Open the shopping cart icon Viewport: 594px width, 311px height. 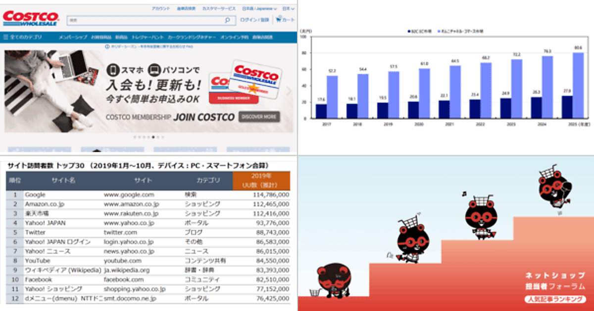click(279, 20)
